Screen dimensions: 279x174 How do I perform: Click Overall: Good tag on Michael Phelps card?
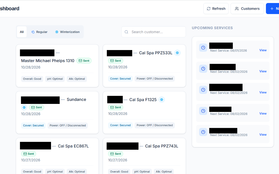click(32, 79)
